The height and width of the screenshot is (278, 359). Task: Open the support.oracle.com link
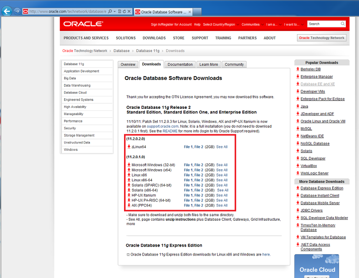pyautogui.click(x=162, y=126)
